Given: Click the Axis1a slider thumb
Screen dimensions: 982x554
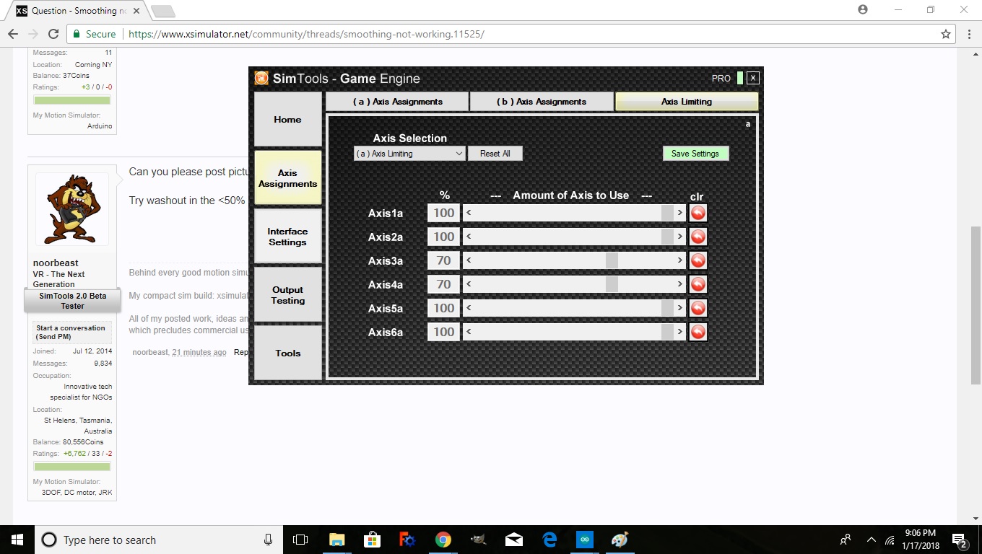Looking at the screenshot, I should tap(667, 213).
